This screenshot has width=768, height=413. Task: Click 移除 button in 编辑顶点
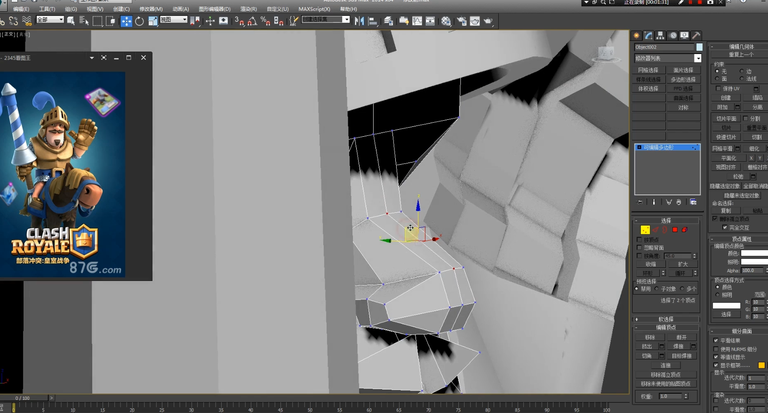pos(650,337)
